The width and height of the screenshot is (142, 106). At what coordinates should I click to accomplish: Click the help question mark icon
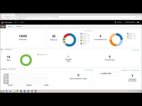pos(138,22)
